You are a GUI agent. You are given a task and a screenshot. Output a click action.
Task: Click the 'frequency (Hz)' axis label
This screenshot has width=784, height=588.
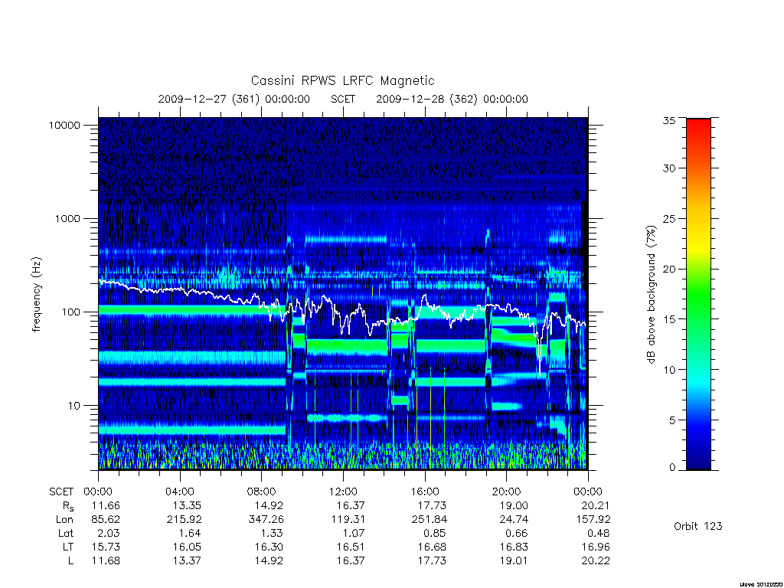(36, 295)
